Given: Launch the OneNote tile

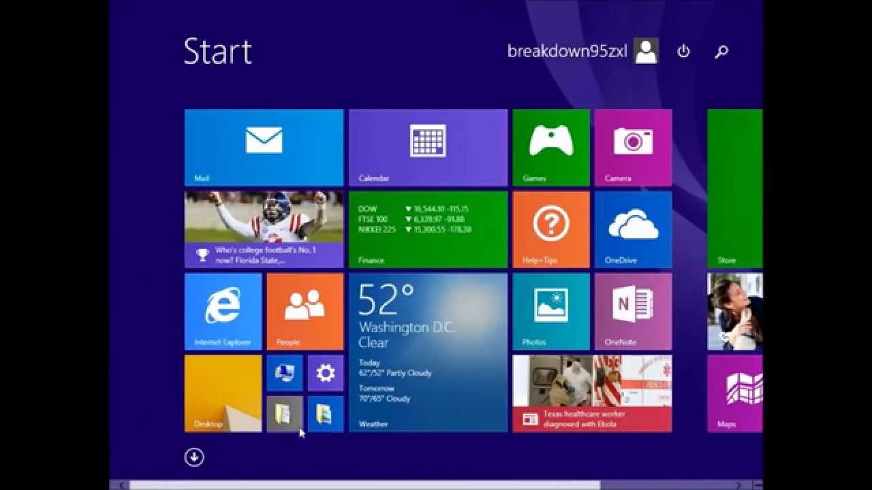Looking at the screenshot, I should point(633,312).
